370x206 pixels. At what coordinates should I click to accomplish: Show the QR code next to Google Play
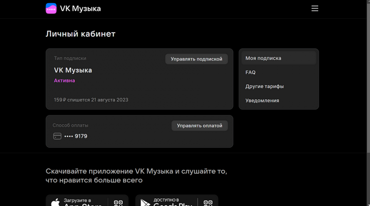point(208,203)
